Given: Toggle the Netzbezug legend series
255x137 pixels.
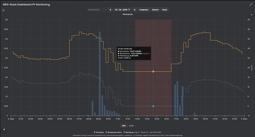Looking at the screenshot, I should 129,132.
